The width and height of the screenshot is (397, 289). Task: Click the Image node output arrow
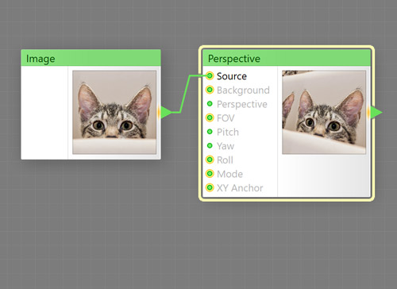(166, 112)
